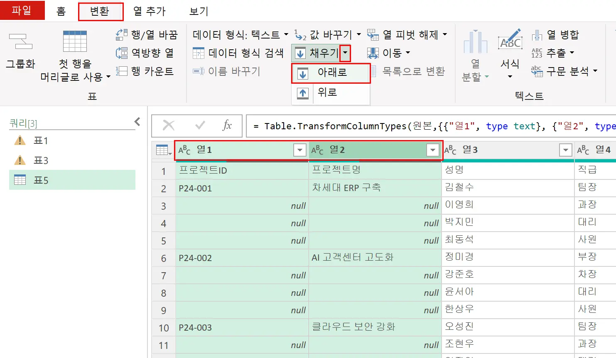This screenshot has height=358, width=616.
Task: Click 행/열 바꿈 to transpose the table
Action: pos(154,35)
